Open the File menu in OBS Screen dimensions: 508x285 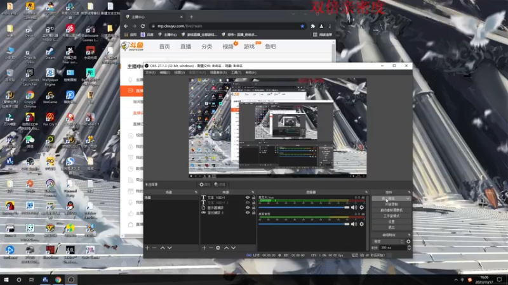click(x=150, y=73)
